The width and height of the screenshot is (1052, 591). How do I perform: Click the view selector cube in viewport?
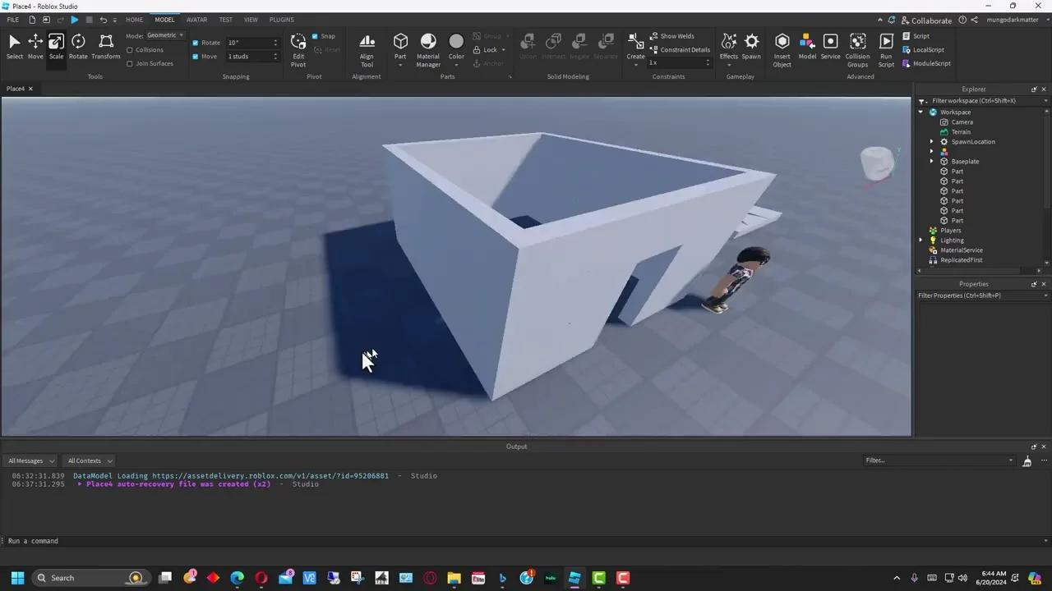[x=877, y=163]
